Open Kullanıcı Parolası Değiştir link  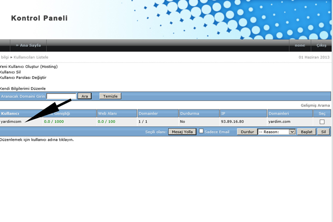[x=23, y=77]
